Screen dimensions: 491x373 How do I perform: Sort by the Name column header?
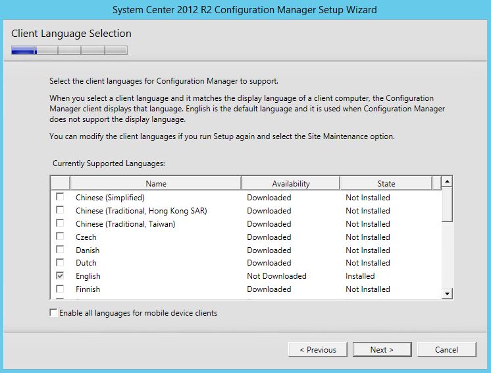pyautogui.click(x=155, y=183)
